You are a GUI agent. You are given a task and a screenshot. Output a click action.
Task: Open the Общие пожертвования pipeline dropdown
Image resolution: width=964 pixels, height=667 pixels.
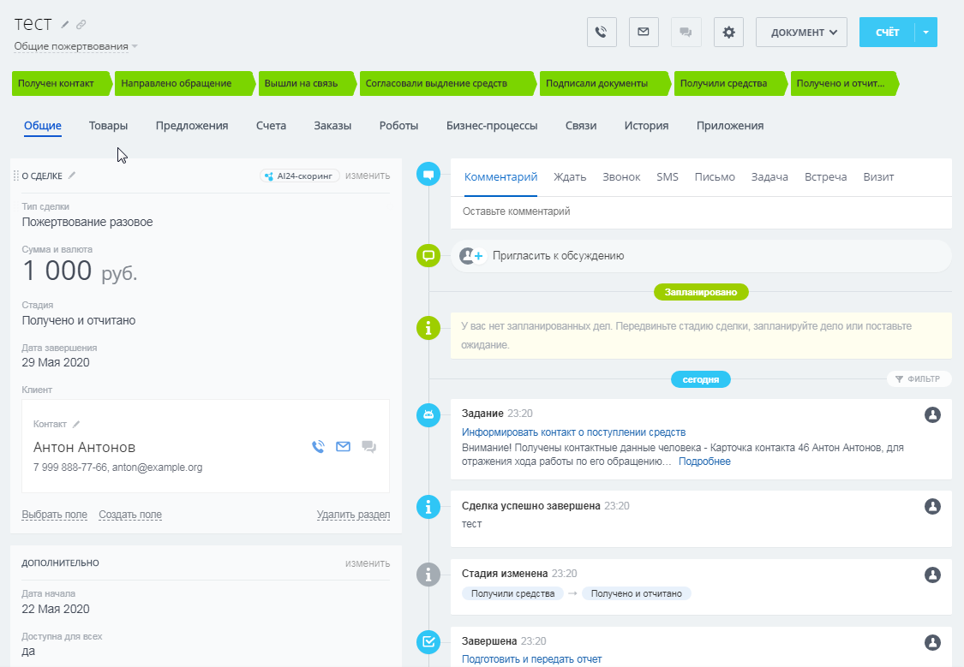(x=75, y=46)
